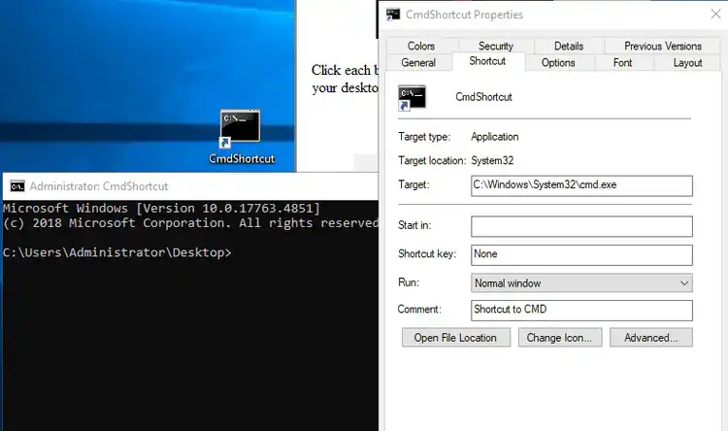The width and height of the screenshot is (728, 431).
Task: Go to the Details tab
Action: tap(569, 46)
